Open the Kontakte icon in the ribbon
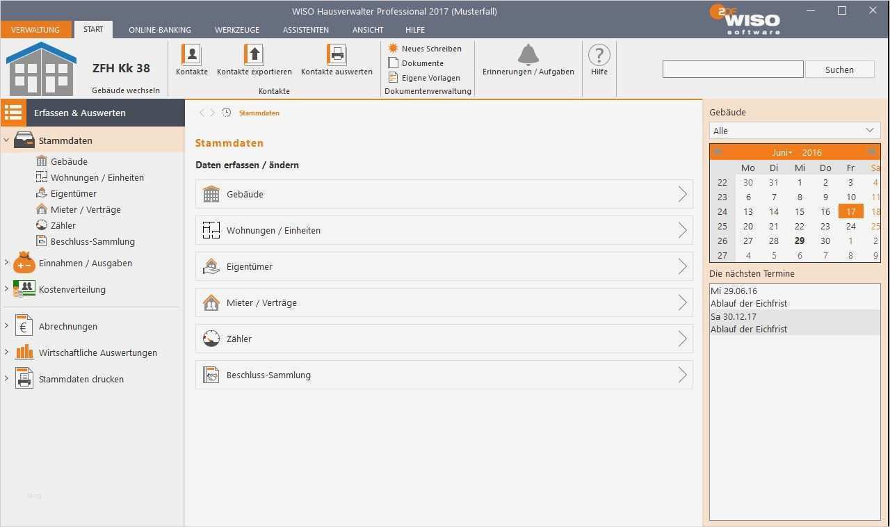Viewport: 890px width, 527px height. 191,59
